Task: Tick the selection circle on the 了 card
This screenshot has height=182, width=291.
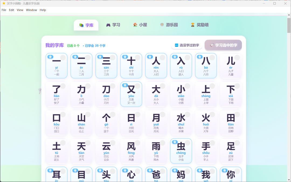Action: coord(63,86)
